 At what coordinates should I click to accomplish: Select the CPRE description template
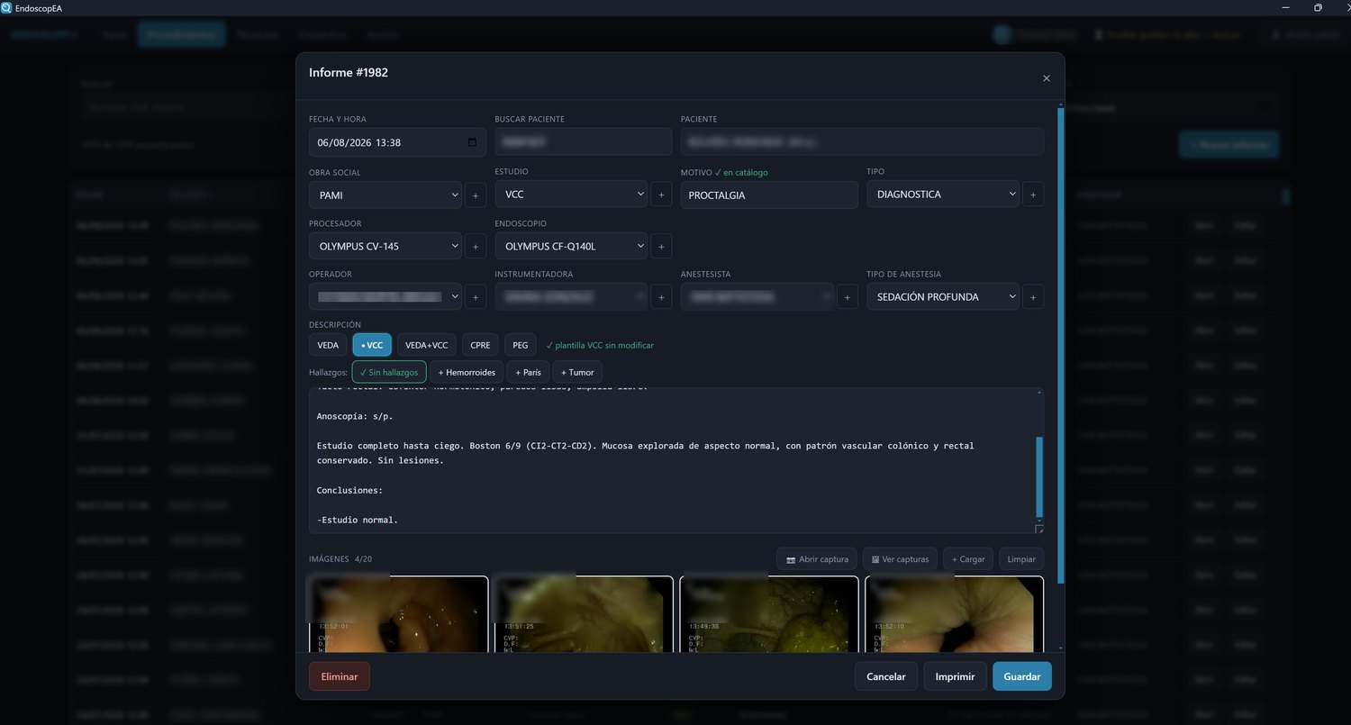tap(480, 345)
